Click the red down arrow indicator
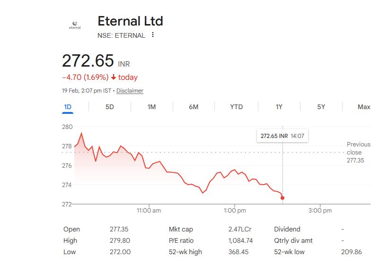379x274 pixels. tap(114, 77)
